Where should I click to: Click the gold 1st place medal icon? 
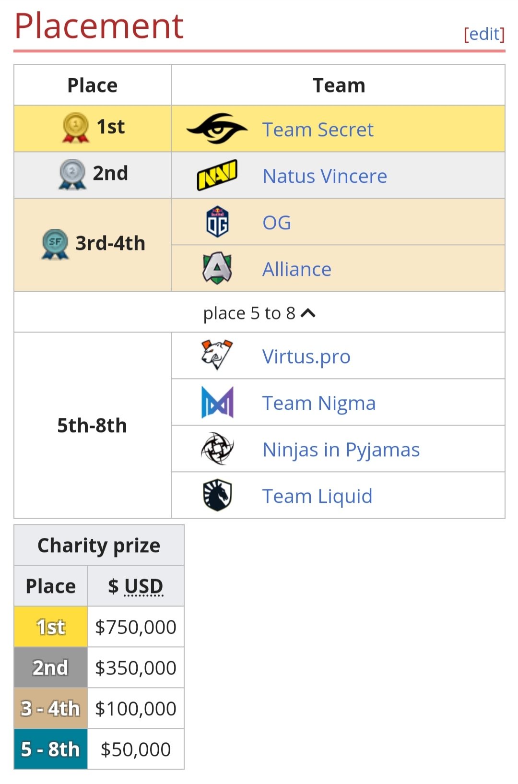[76, 128]
